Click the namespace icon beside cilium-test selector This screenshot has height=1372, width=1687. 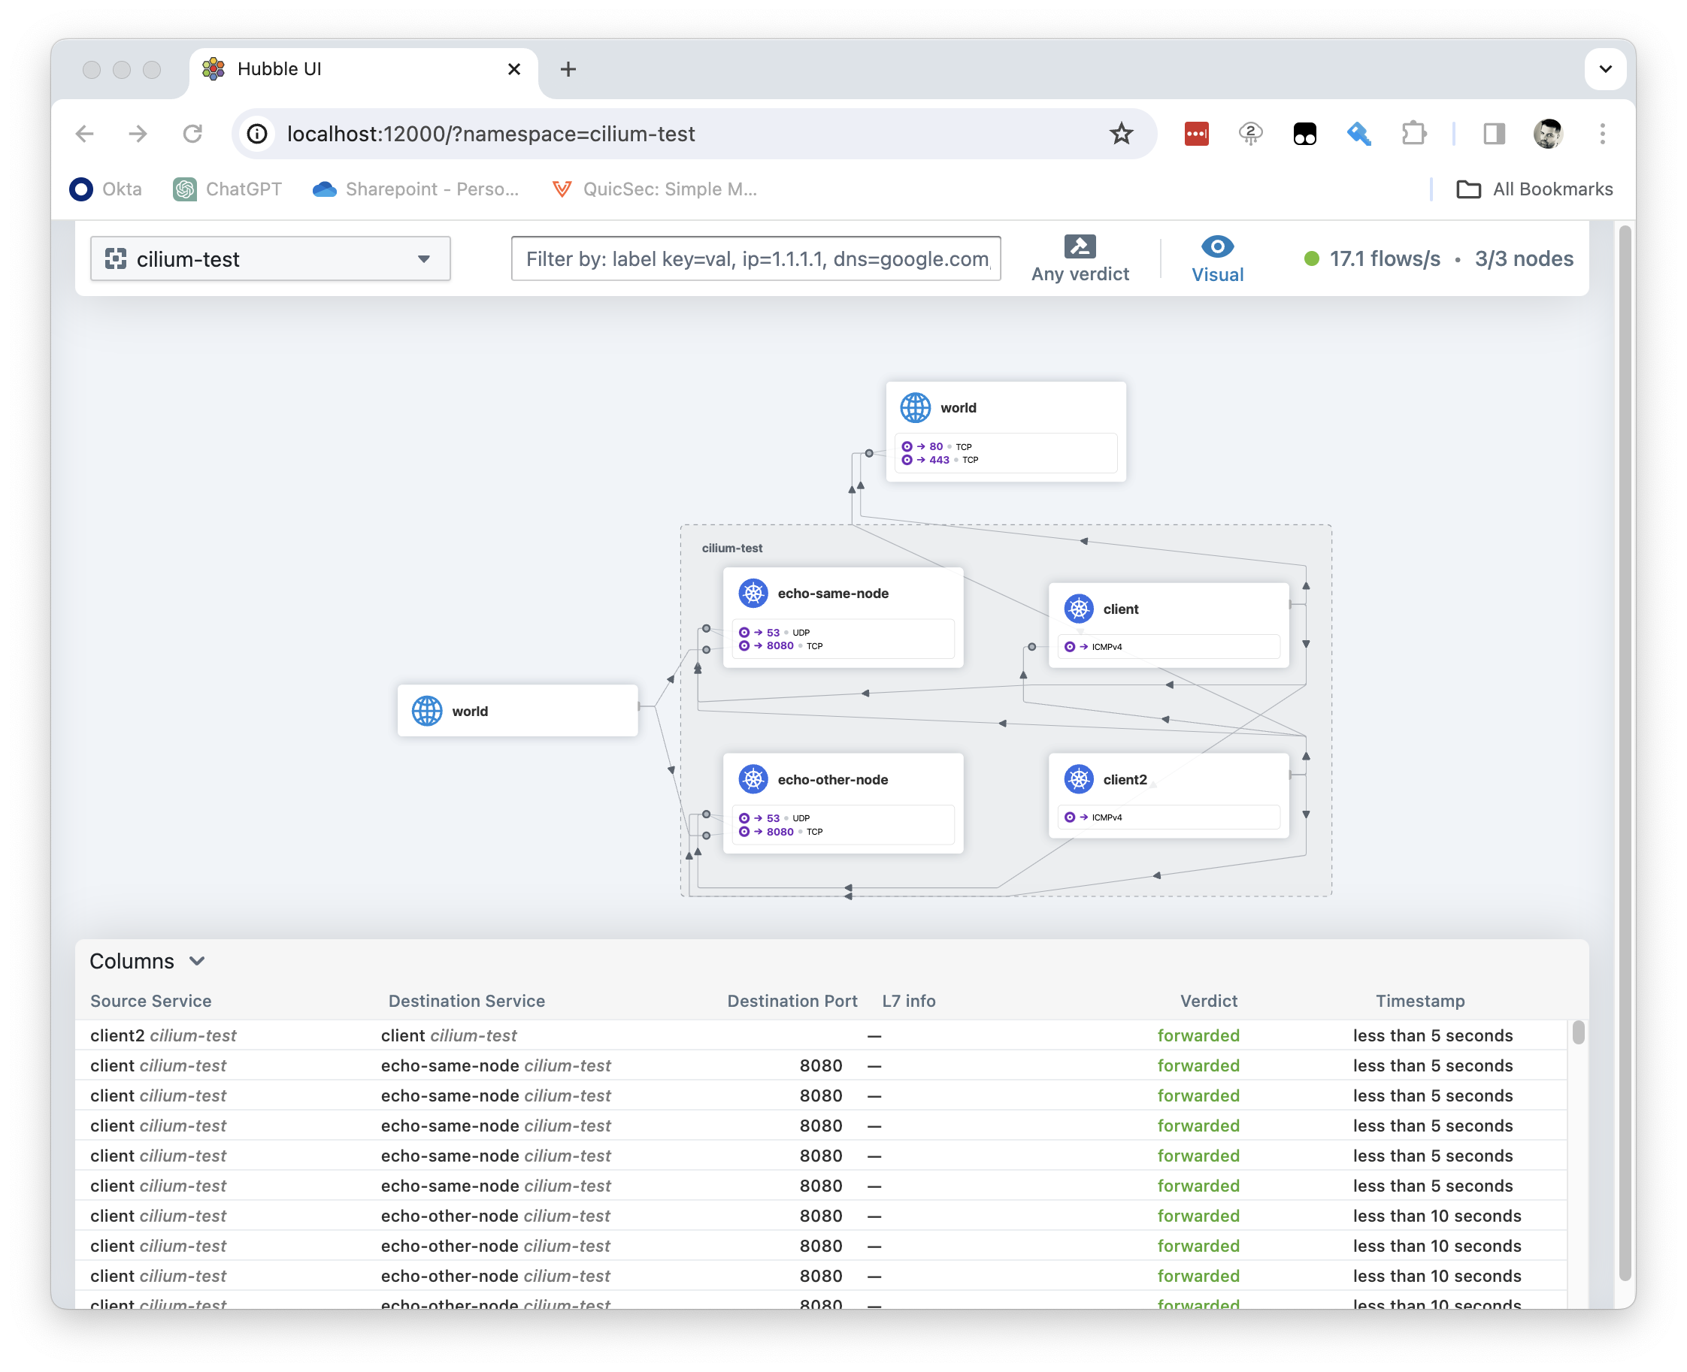117,258
